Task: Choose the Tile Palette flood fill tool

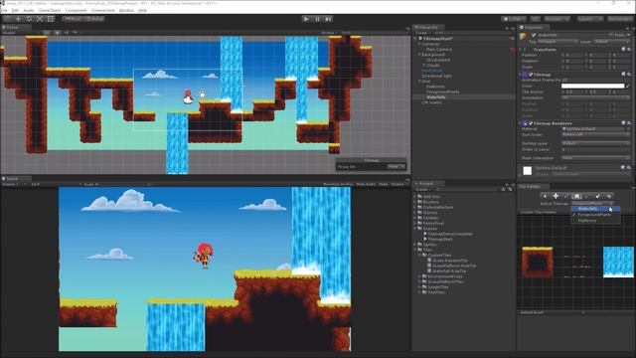Action: (x=608, y=196)
